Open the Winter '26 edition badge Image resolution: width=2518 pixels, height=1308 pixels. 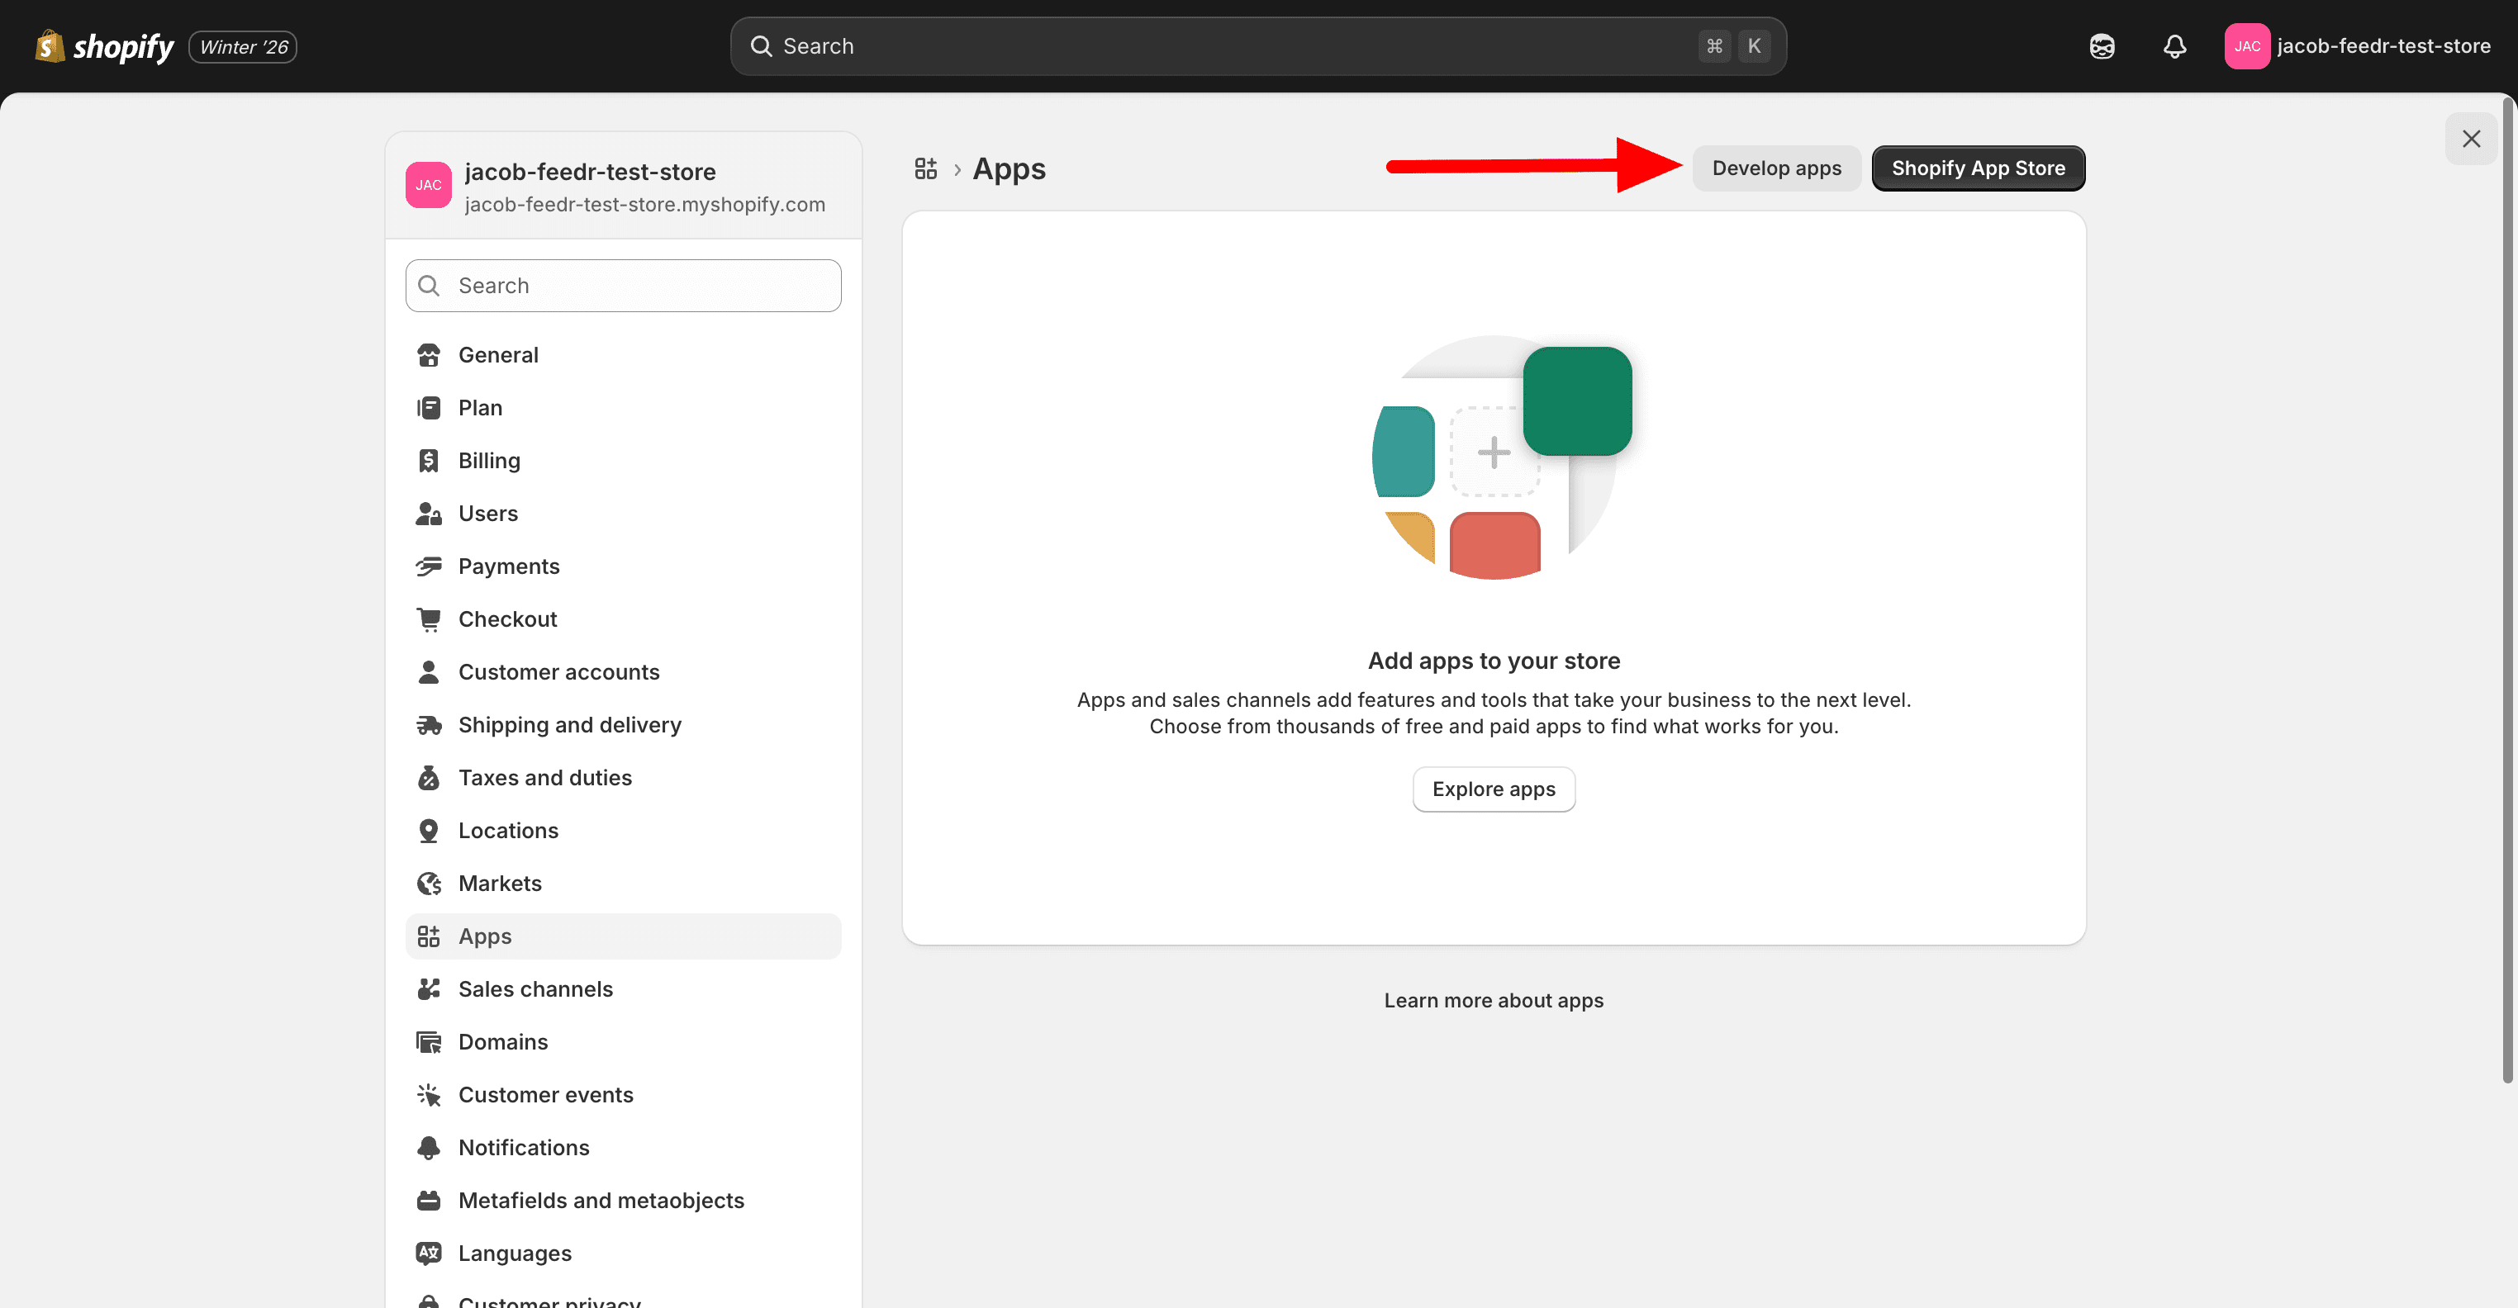(x=242, y=47)
